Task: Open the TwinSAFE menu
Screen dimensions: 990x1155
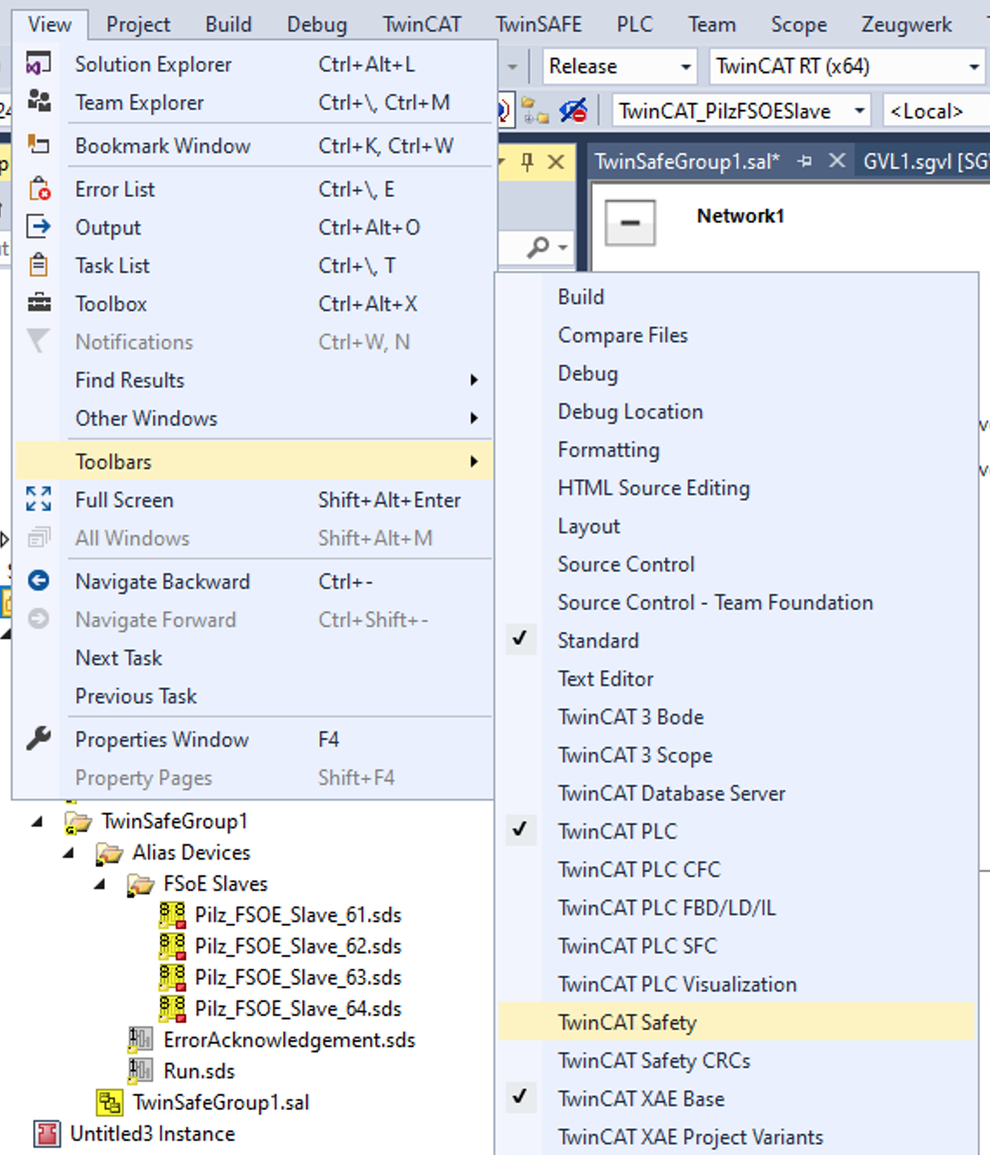Action: click(538, 24)
